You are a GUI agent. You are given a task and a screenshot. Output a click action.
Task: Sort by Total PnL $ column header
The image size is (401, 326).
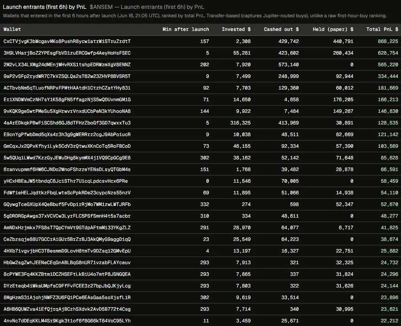(x=382, y=29)
